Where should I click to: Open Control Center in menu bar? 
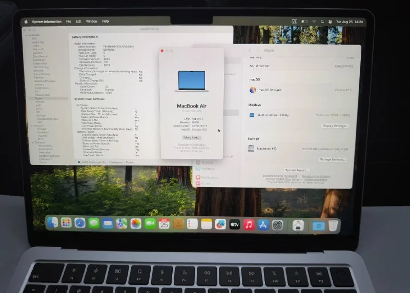click(330, 22)
